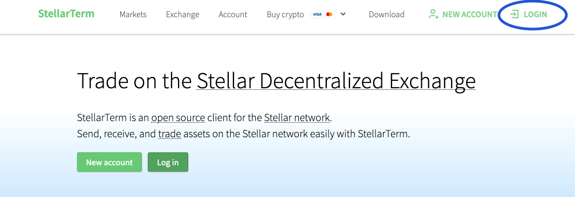Open the open source link
Screen dimensions: 575x197
tap(178, 118)
